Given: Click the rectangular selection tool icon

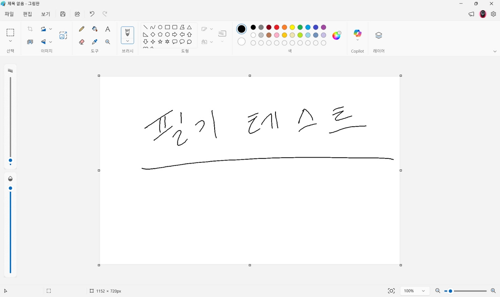Looking at the screenshot, I should coord(10,32).
